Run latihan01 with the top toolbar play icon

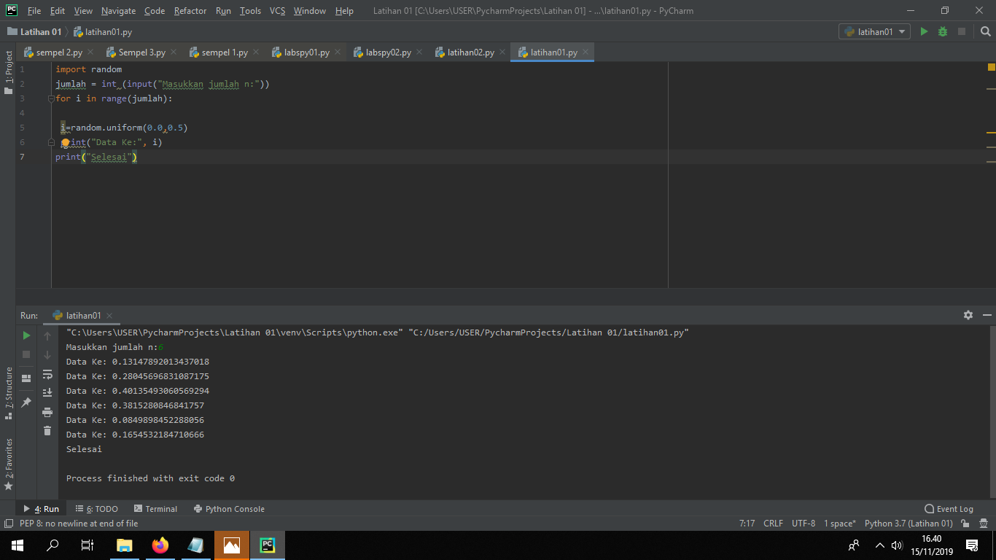(x=924, y=31)
